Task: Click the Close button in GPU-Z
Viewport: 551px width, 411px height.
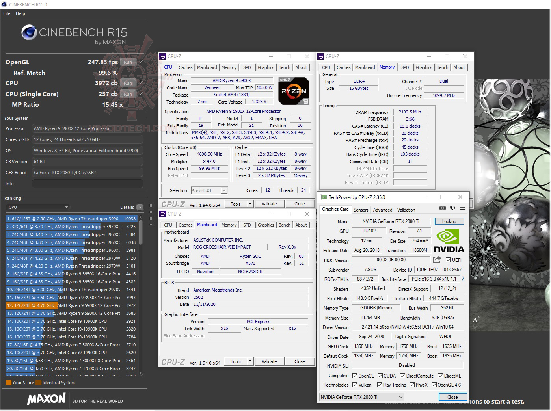Action: tap(452, 397)
